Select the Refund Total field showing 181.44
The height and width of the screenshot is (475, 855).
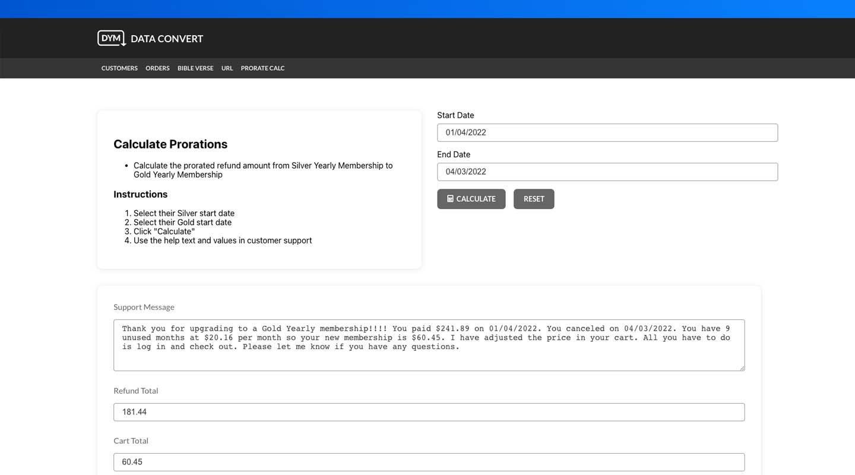pos(429,411)
